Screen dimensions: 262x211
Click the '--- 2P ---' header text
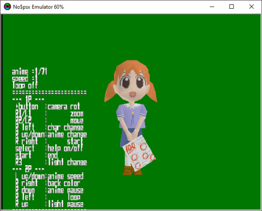pyautogui.click(x=29, y=169)
